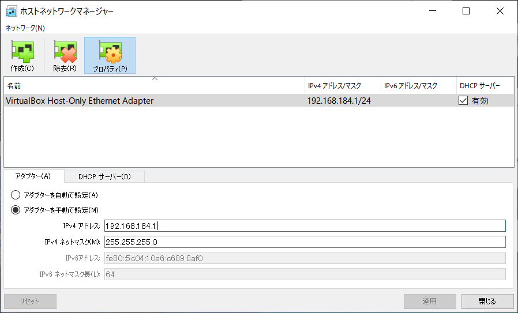Click the DHCP サーバー column header
Image resolution: width=518 pixels, height=313 pixels.
[x=485, y=85]
